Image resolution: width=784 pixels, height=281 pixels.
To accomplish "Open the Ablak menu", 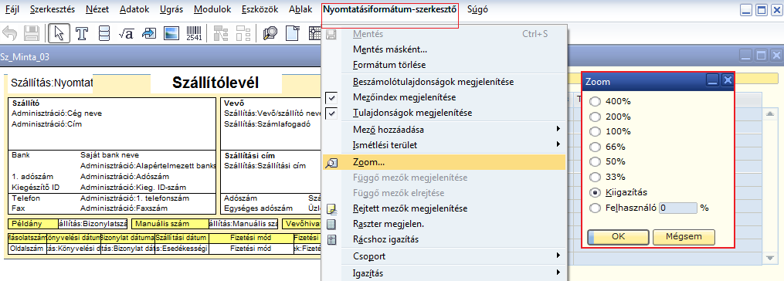I will point(300,9).
